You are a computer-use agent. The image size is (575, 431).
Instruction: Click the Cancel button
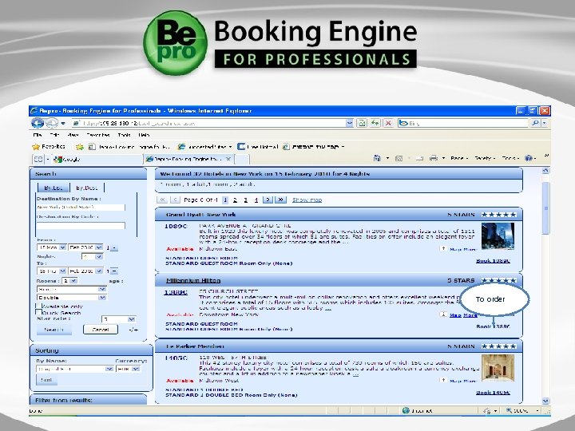pyautogui.click(x=101, y=330)
